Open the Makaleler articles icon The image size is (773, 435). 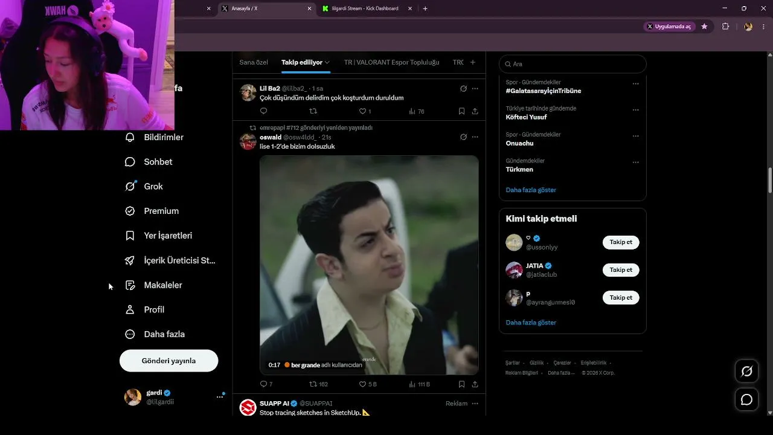pyautogui.click(x=130, y=285)
